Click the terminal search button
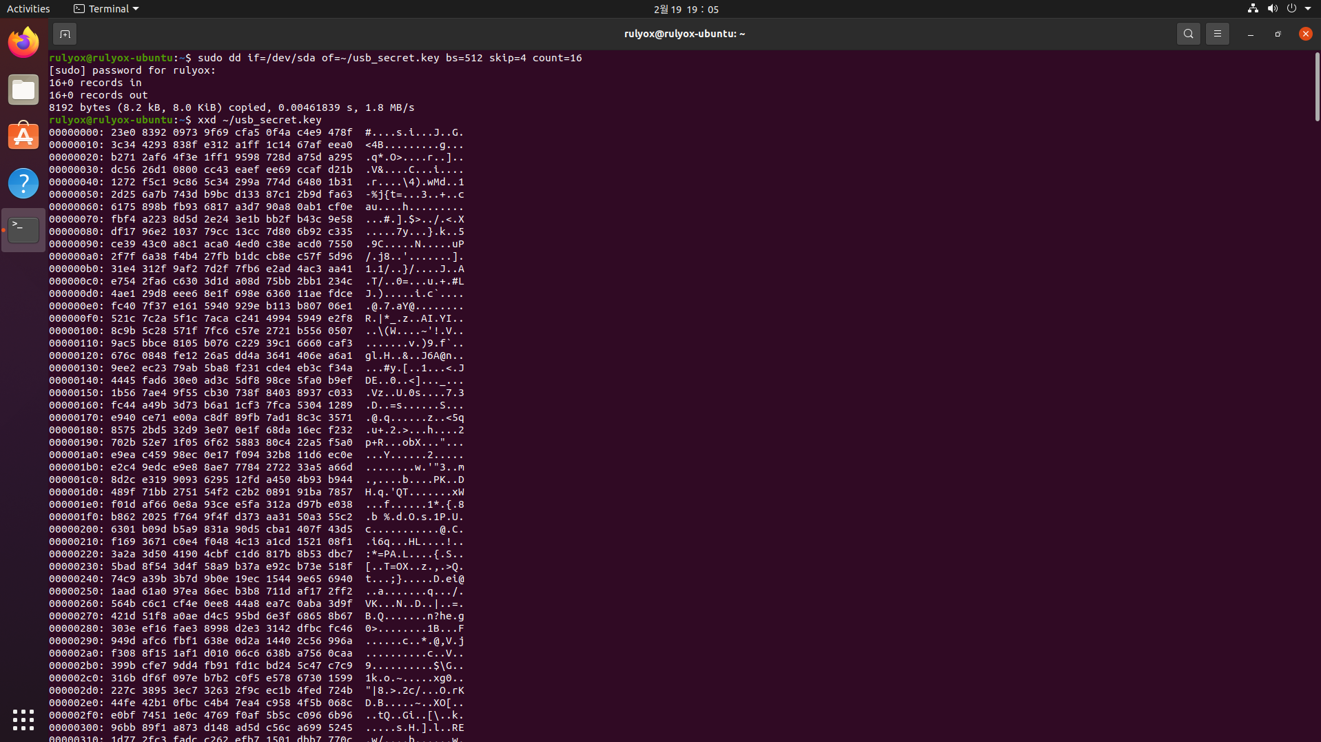 pyautogui.click(x=1188, y=34)
